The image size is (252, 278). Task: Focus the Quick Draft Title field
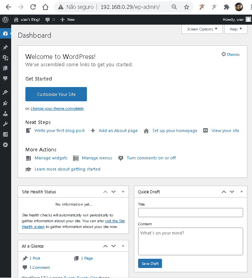pos(190,213)
